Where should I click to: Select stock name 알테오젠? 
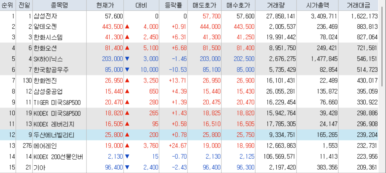46,27
